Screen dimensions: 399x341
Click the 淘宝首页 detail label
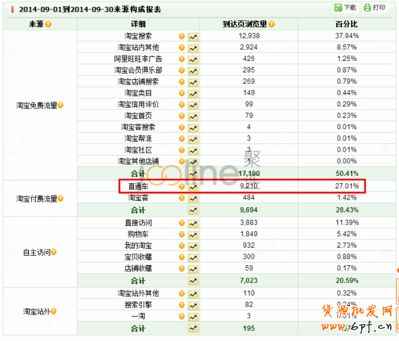pos(138,116)
